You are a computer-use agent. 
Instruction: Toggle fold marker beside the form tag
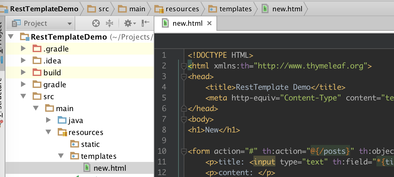pyautogui.click(x=184, y=152)
